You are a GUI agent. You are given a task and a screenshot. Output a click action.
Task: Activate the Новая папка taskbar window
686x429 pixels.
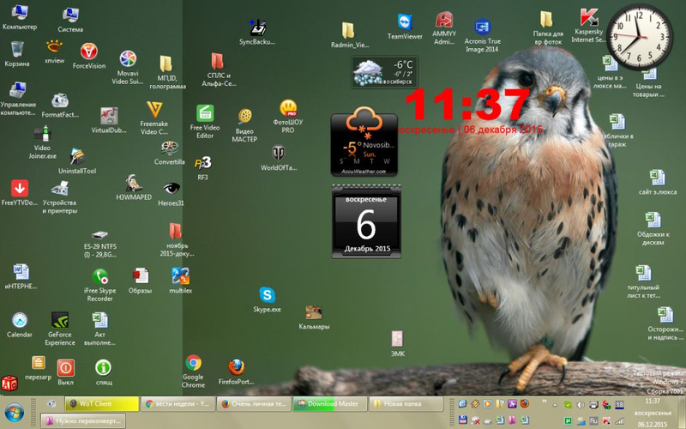tap(406, 402)
